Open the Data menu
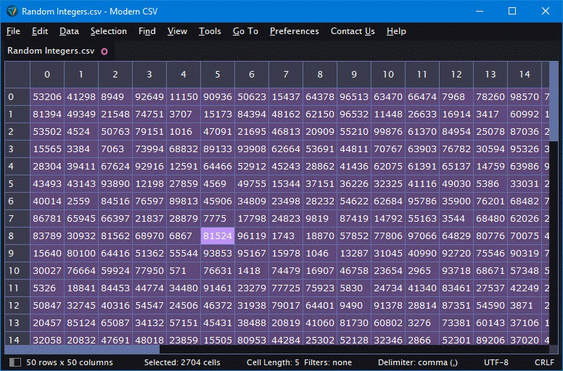The width and height of the screenshot is (563, 371). (69, 31)
